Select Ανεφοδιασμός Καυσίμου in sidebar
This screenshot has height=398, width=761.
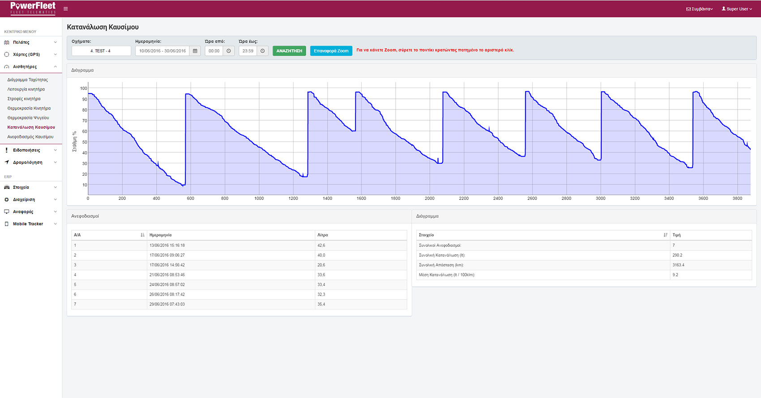[30, 137]
